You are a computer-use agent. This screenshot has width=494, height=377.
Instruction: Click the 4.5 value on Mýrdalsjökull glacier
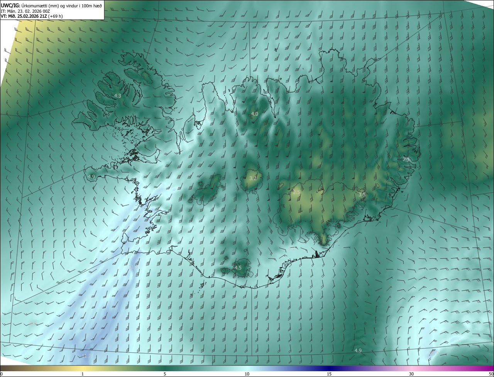click(238, 268)
